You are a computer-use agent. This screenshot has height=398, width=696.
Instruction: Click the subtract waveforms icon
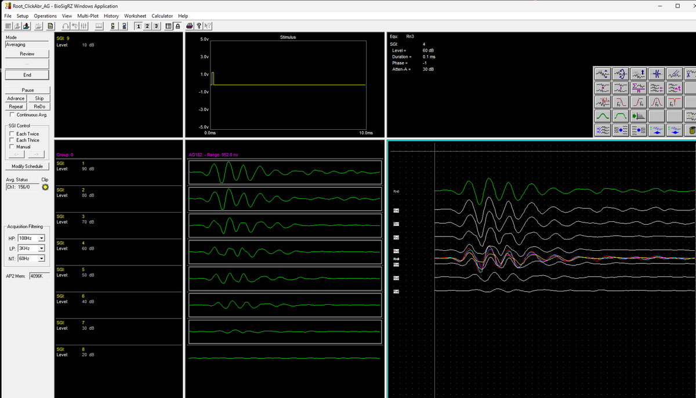click(621, 88)
